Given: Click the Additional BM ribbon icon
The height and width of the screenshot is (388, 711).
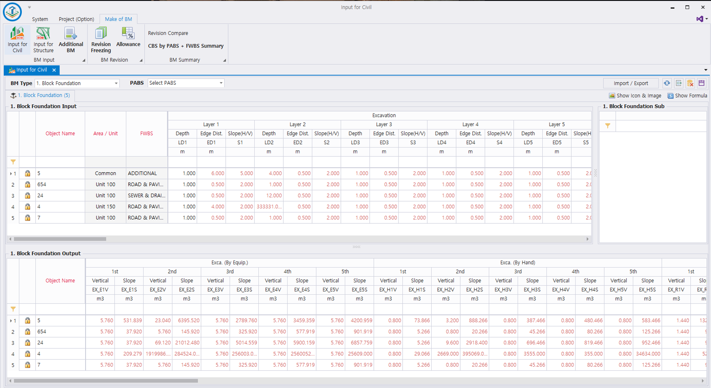Looking at the screenshot, I should (70, 40).
